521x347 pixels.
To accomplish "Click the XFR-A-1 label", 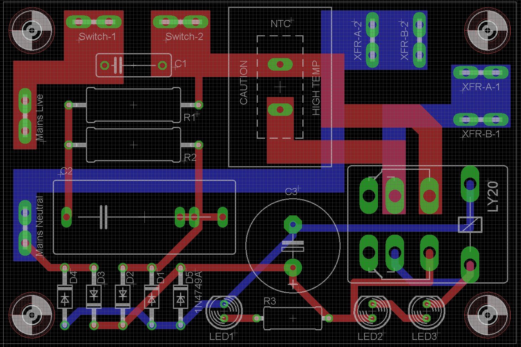I will (481, 87).
